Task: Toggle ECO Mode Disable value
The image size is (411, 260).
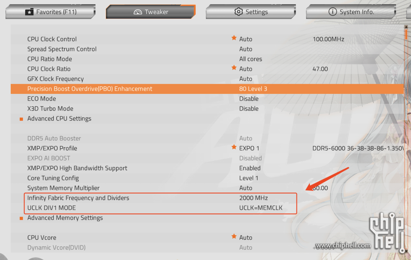Action: pos(249,99)
